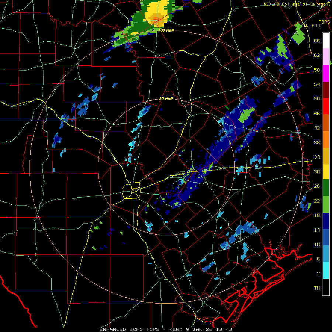332x332 pixels.
Task: Pick the light green legend swatch
Action: [x=326, y=204]
